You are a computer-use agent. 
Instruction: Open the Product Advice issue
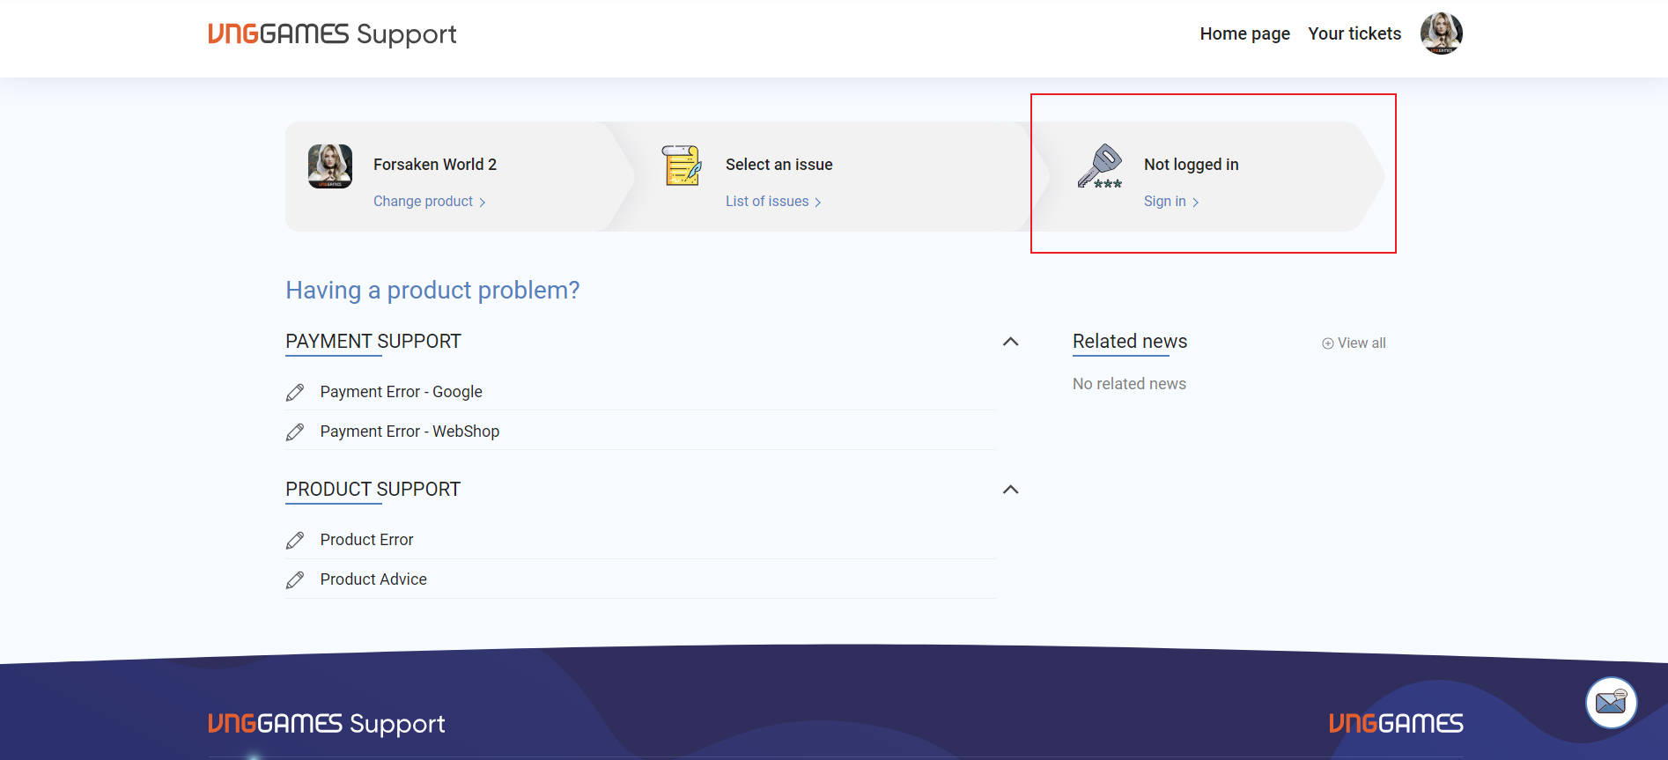(x=373, y=579)
